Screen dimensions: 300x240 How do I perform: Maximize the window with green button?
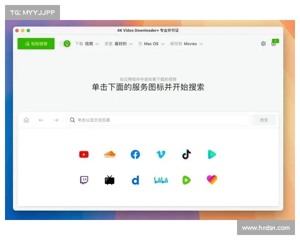[x=28, y=30]
